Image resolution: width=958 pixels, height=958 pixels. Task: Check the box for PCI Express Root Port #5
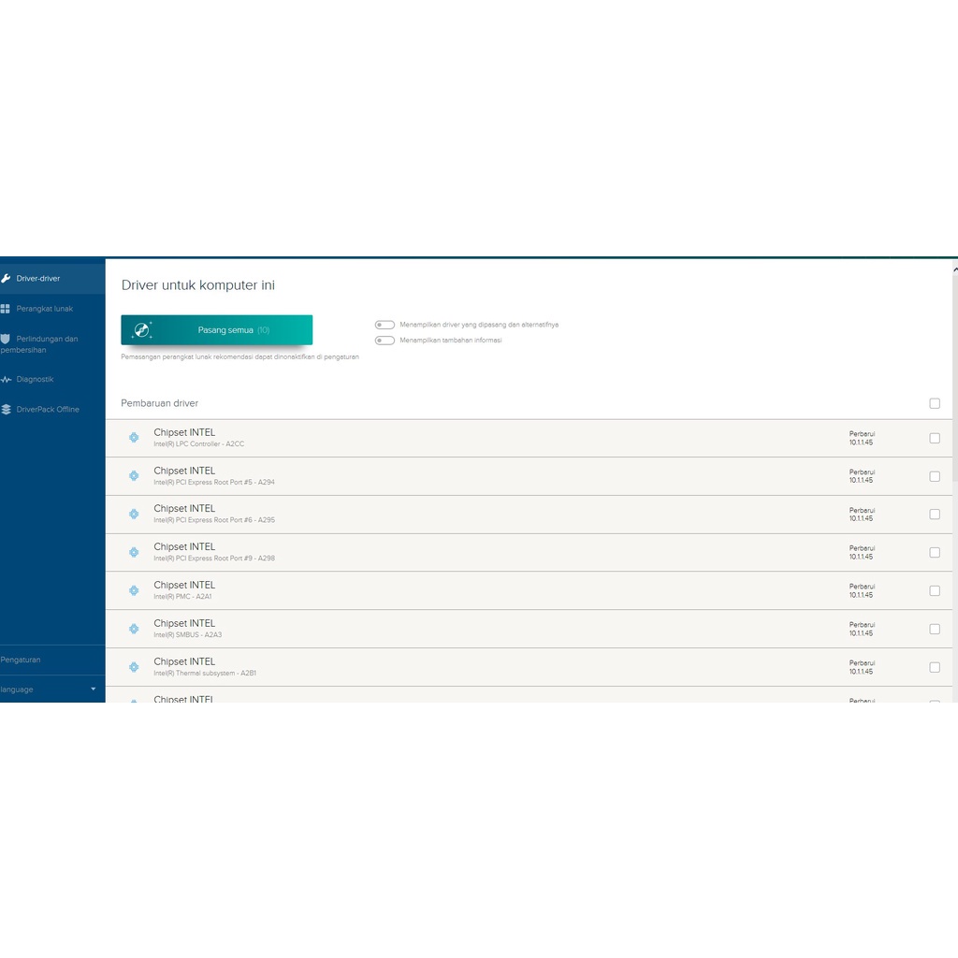(x=935, y=476)
